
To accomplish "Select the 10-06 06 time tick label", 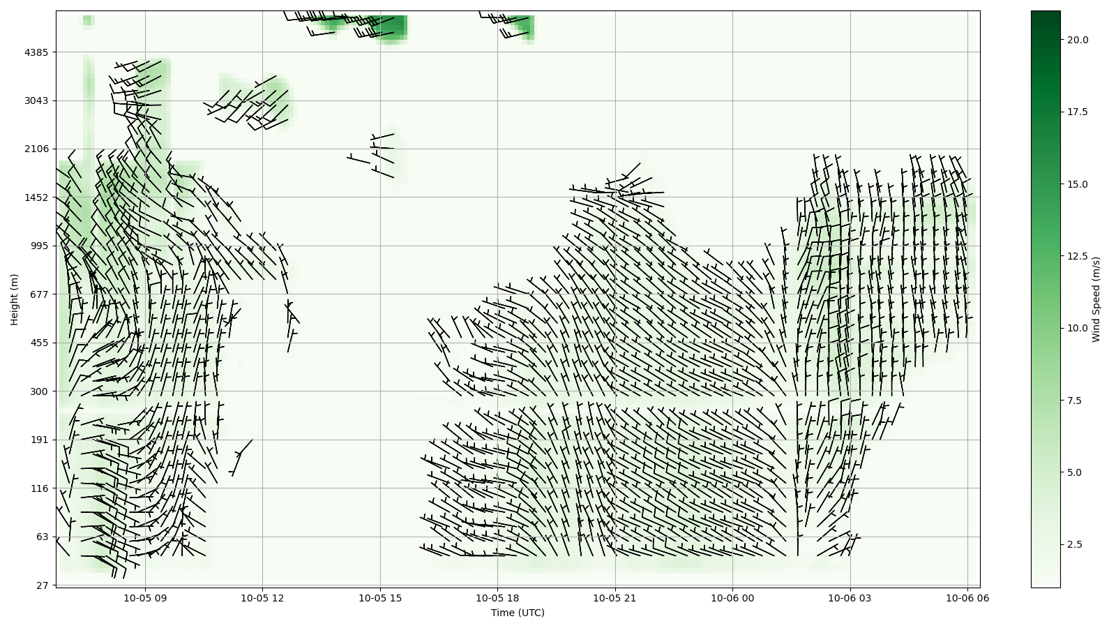I will tap(967, 598).
